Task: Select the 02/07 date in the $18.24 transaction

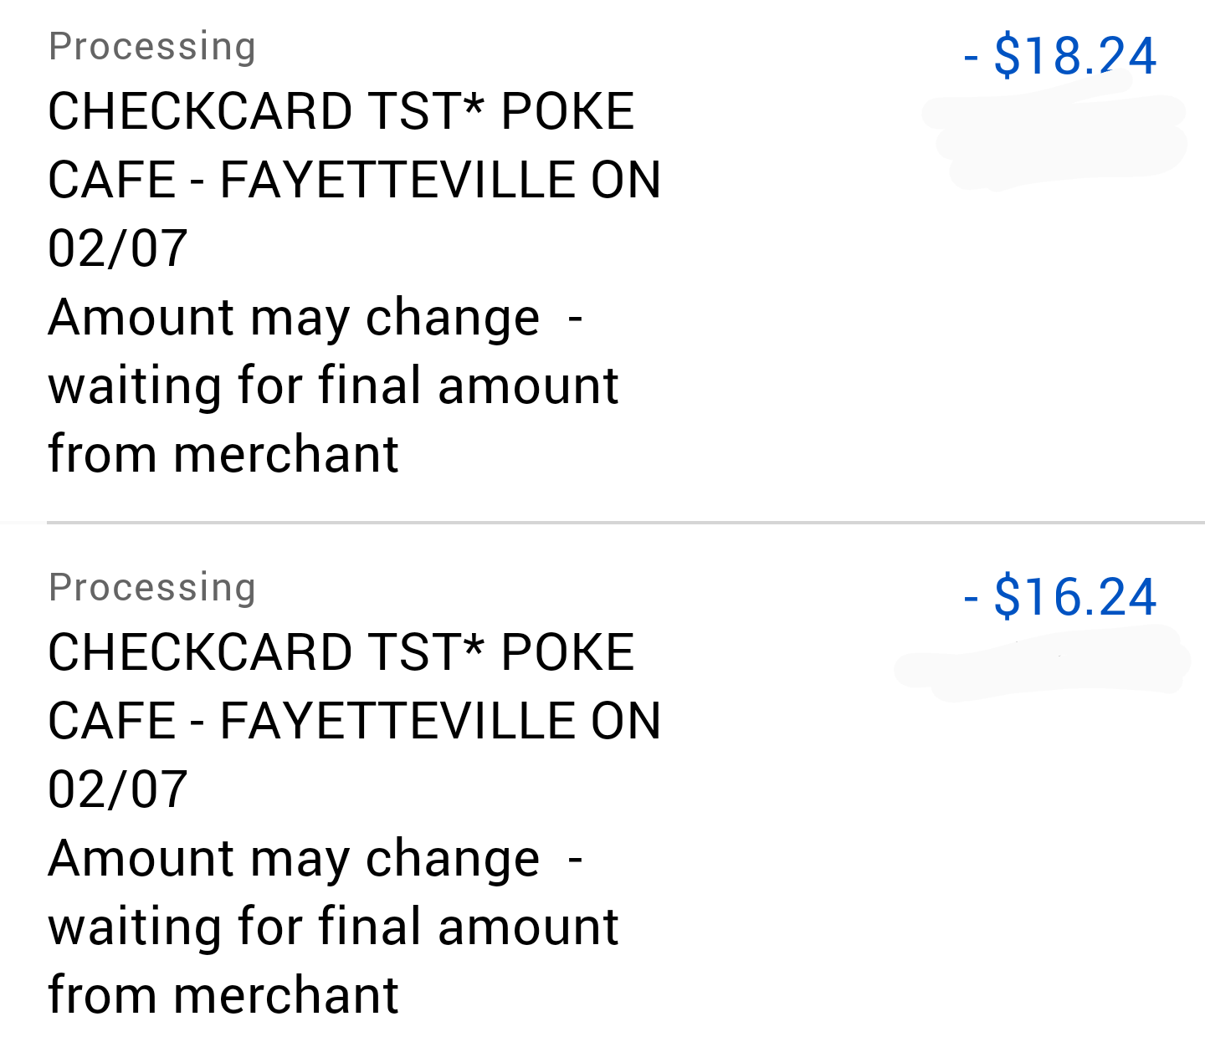Action: (x=118, y=248)
